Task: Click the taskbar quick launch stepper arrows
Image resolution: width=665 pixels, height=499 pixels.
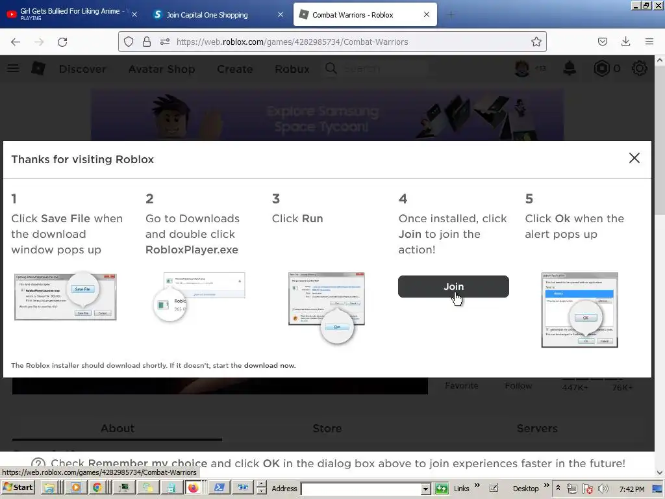Action: (262, 488)
